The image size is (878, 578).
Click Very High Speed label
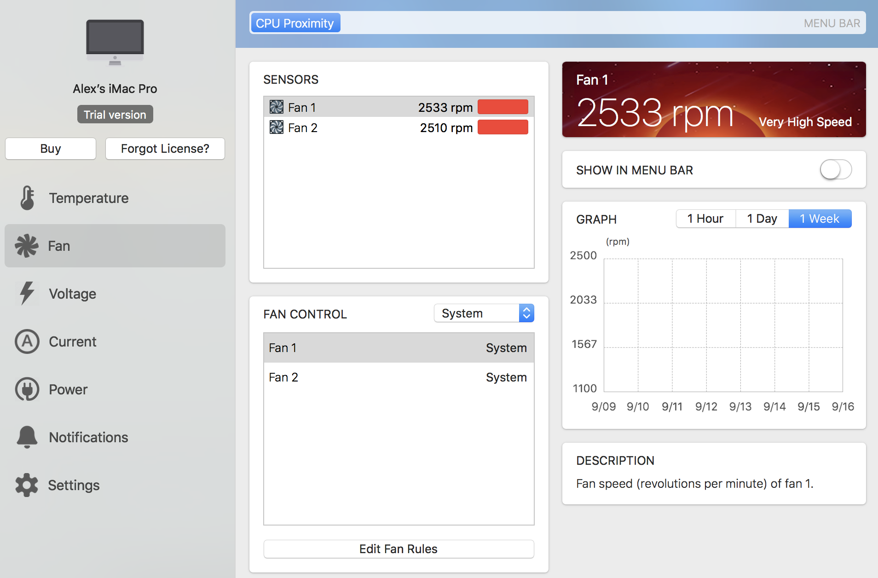(x=805, y=122)
